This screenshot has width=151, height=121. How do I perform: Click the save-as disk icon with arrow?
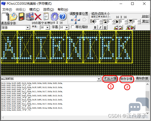pos(30,17)
